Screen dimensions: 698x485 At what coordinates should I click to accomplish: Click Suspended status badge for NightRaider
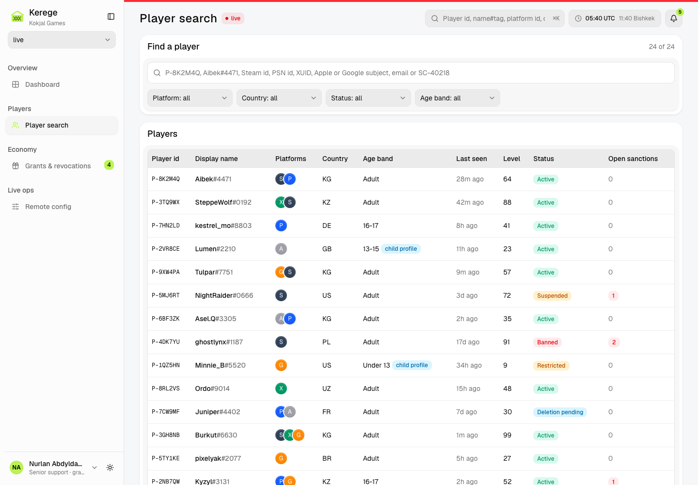pos(552,296)
